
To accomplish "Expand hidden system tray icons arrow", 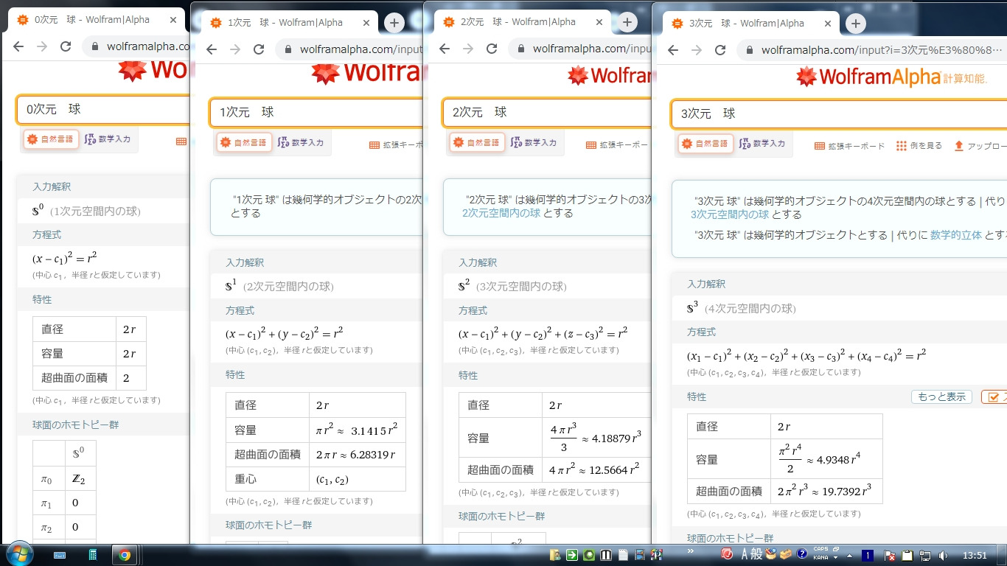I will coord(849,556).
